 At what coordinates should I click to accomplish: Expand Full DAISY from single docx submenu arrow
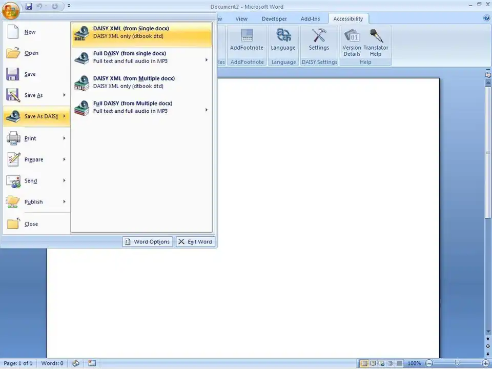pyautogui.click(x=207, y=60)
